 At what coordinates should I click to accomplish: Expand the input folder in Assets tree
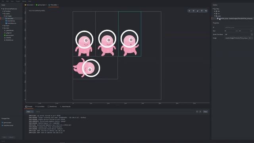click(x=3, y=25)
